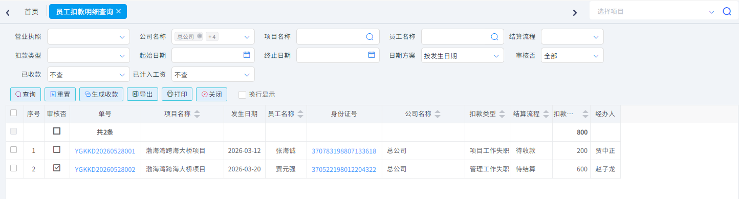
Task: Open the 审核否 dropdown showing 全部
Action: point(572,55)
